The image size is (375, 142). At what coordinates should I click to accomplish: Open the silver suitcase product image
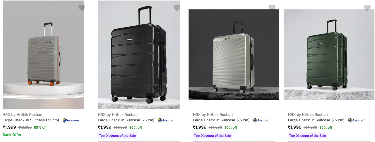pos(234,55)
